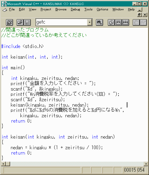Click the Project Files toolbar icon

point(9,23)
